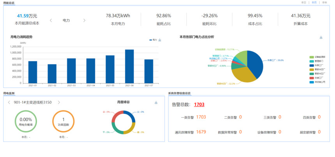Toggle the light green pie legend entry
Screen dimensions: 335x157
pos(317,57)
